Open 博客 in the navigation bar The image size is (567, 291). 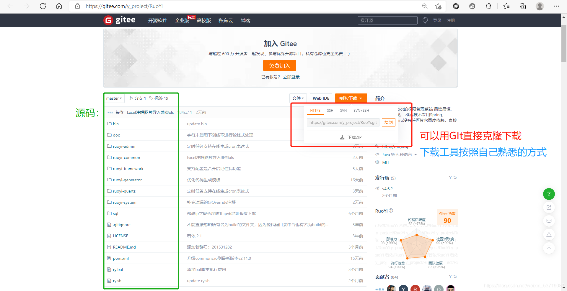(246, 20)
